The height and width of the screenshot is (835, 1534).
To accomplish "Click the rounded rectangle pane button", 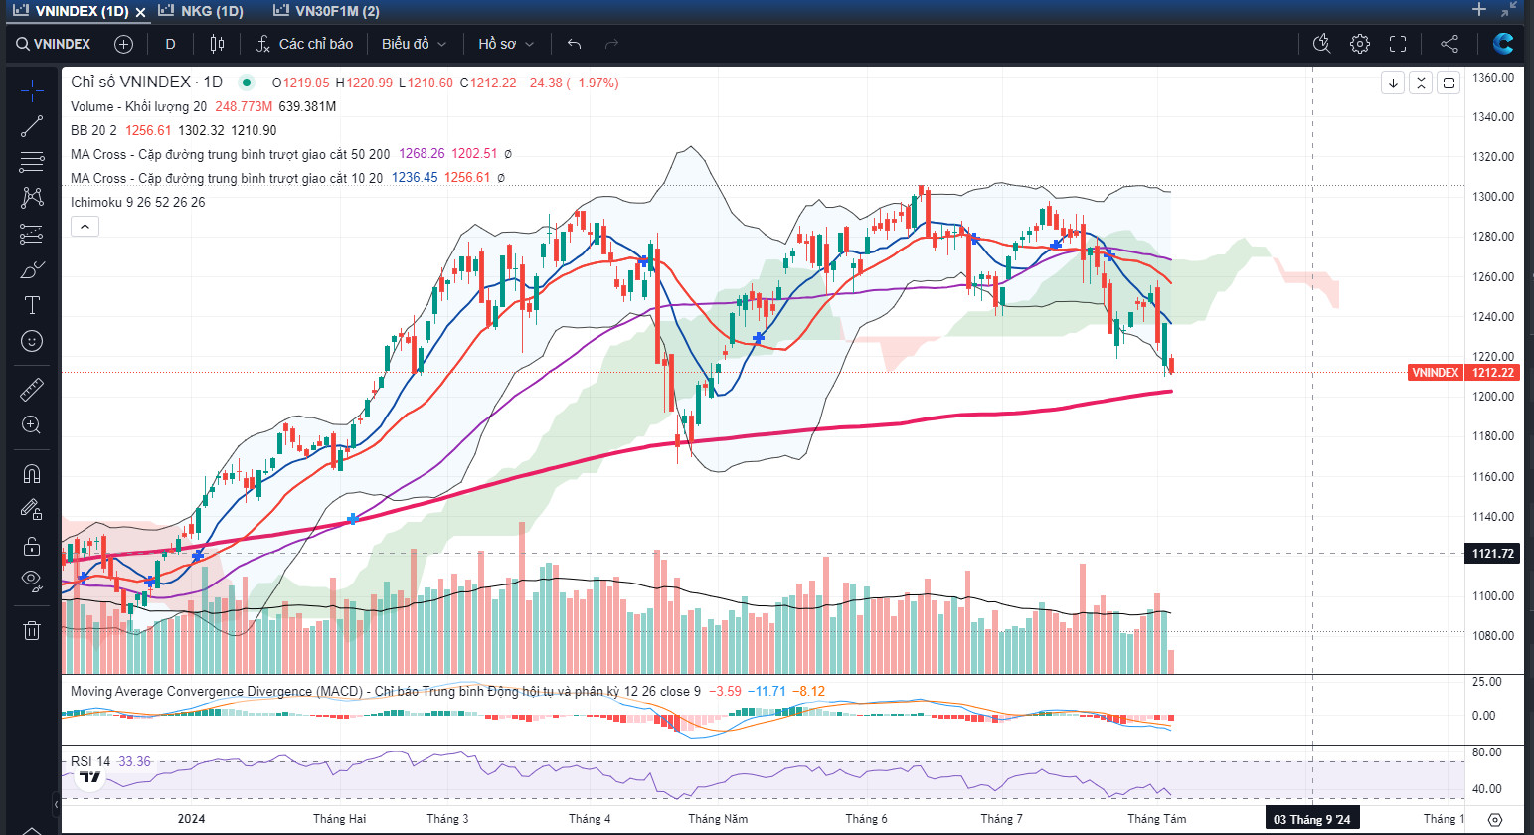I will pyautogui.click(x=1449, y=83).
